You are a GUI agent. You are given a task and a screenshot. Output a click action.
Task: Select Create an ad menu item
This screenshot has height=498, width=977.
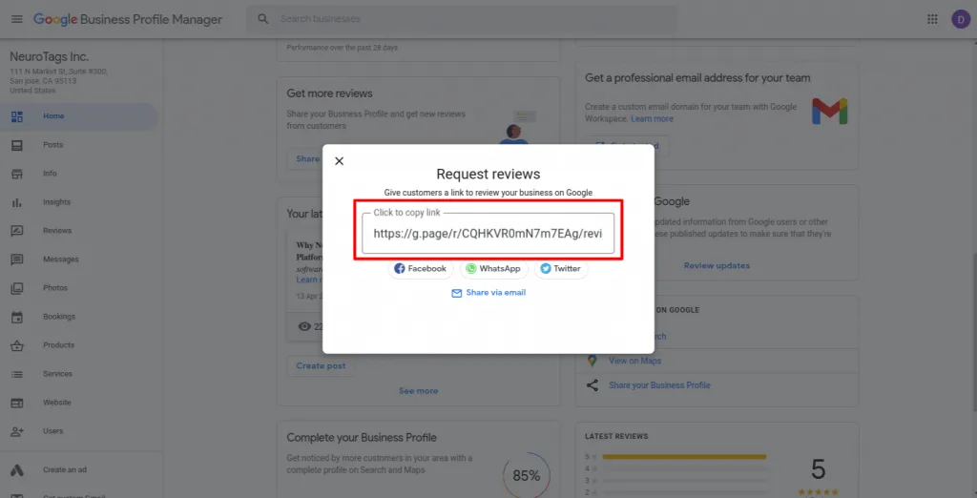[79, 470]
